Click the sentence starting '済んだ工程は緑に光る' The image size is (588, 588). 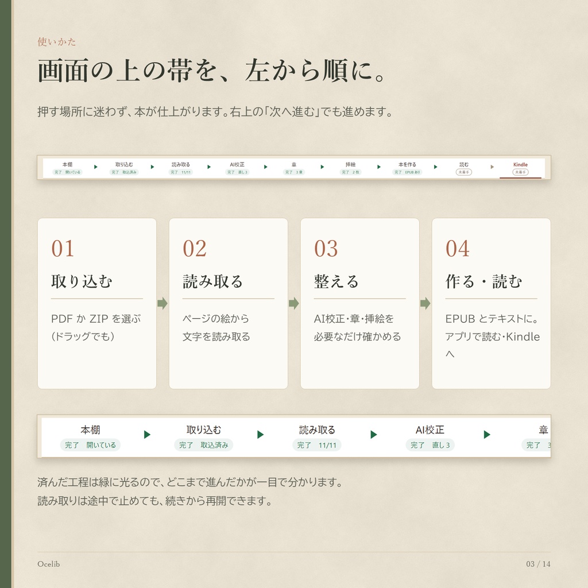pyautogui.click(x=190, y=482)
